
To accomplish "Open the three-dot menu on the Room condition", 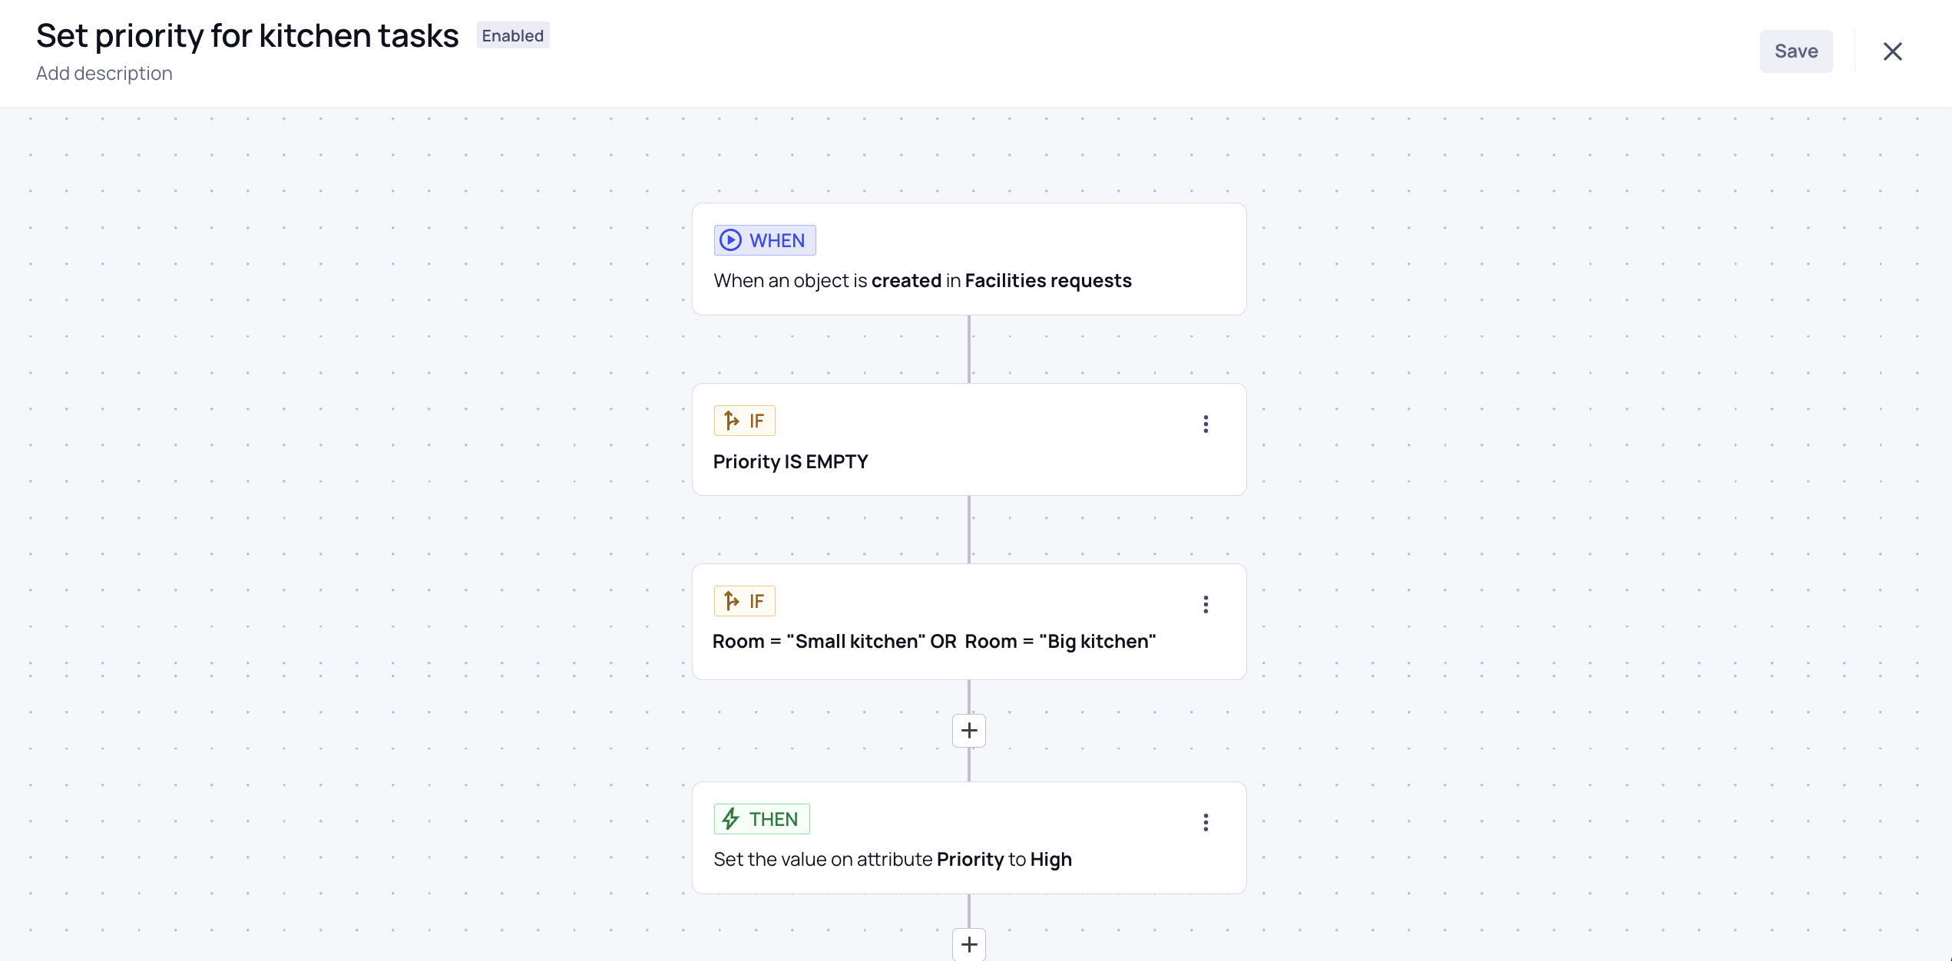I will click(x=1206, y=605).
